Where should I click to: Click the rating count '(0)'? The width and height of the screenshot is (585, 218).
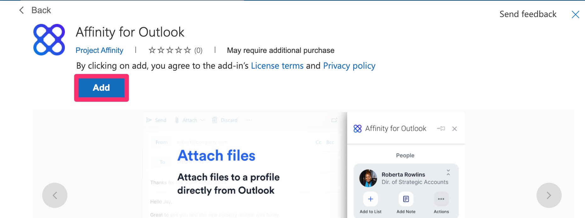pyautogui.click(x=198, y=50)
